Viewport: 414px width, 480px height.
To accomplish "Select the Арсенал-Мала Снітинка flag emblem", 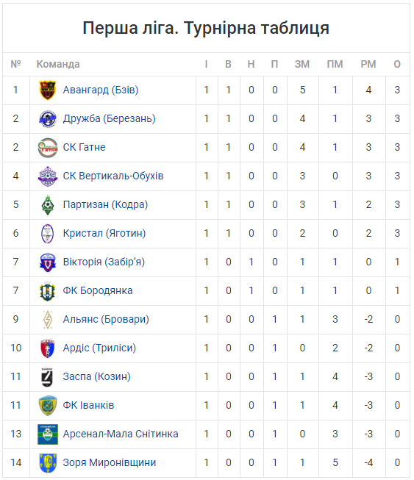I will point(48,434).
